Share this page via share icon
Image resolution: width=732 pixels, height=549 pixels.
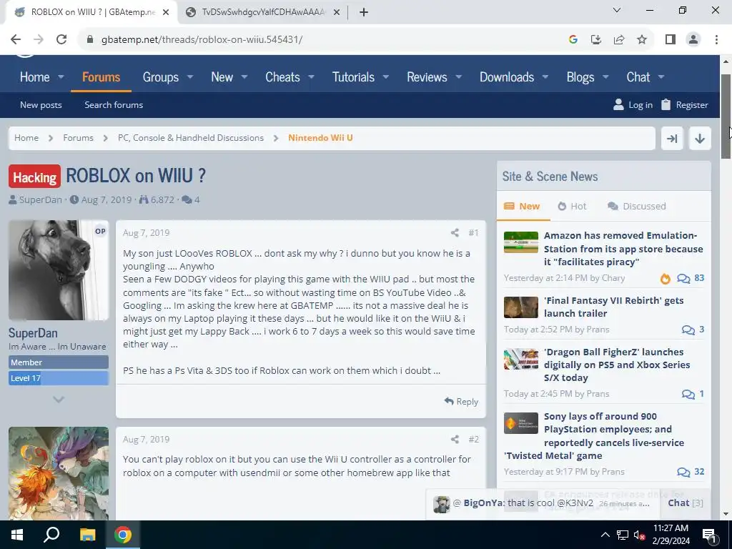point(619,39)
